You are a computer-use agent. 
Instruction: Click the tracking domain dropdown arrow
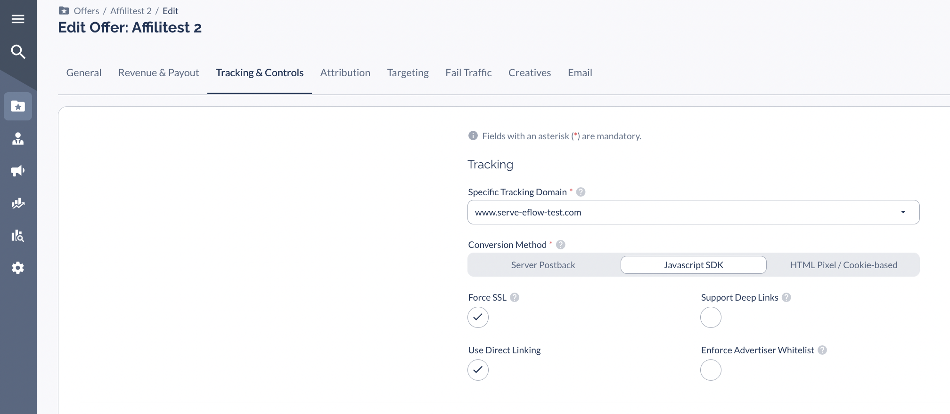[x=903, y=212]
